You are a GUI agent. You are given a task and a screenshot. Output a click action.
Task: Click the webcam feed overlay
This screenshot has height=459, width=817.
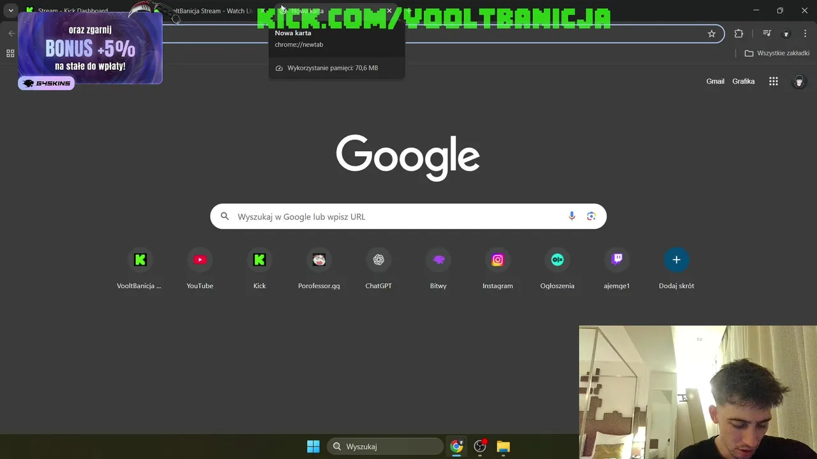coord(698,392)
